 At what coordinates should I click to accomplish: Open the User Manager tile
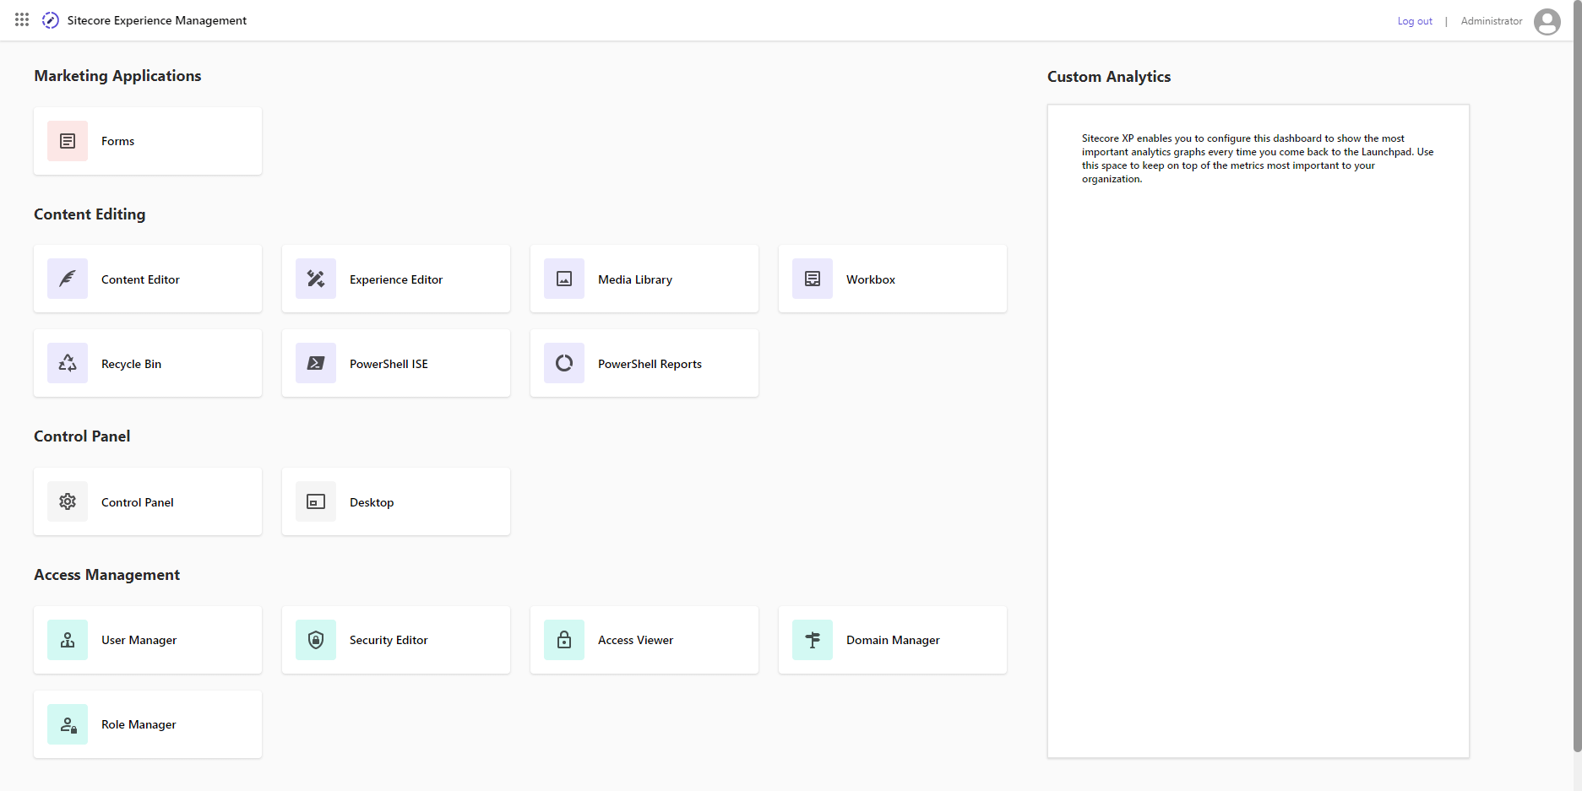[148, 640]
